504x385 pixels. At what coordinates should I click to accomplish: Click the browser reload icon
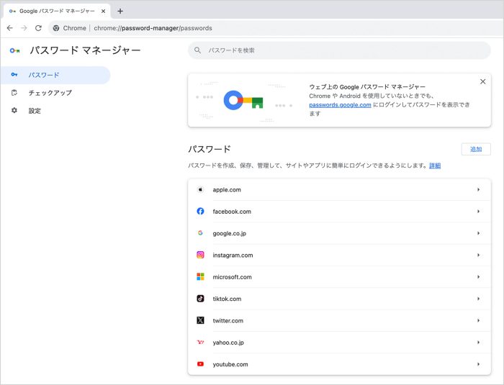(38, 28)
